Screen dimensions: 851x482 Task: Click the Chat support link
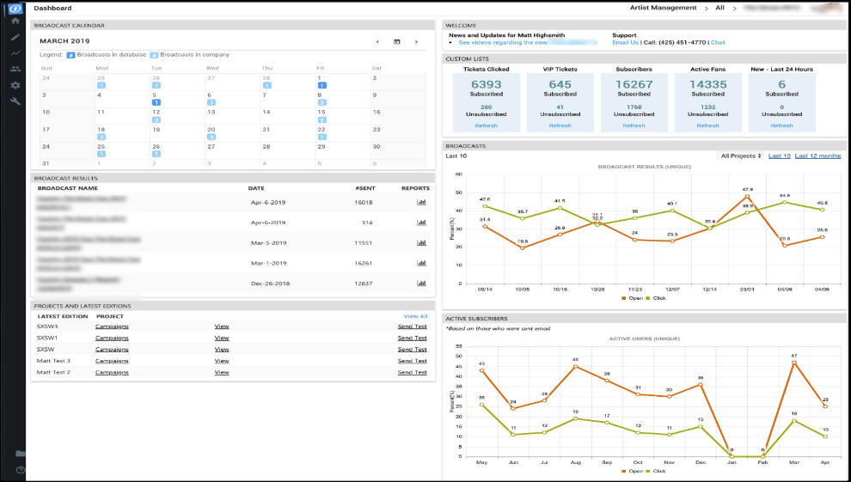718,42
